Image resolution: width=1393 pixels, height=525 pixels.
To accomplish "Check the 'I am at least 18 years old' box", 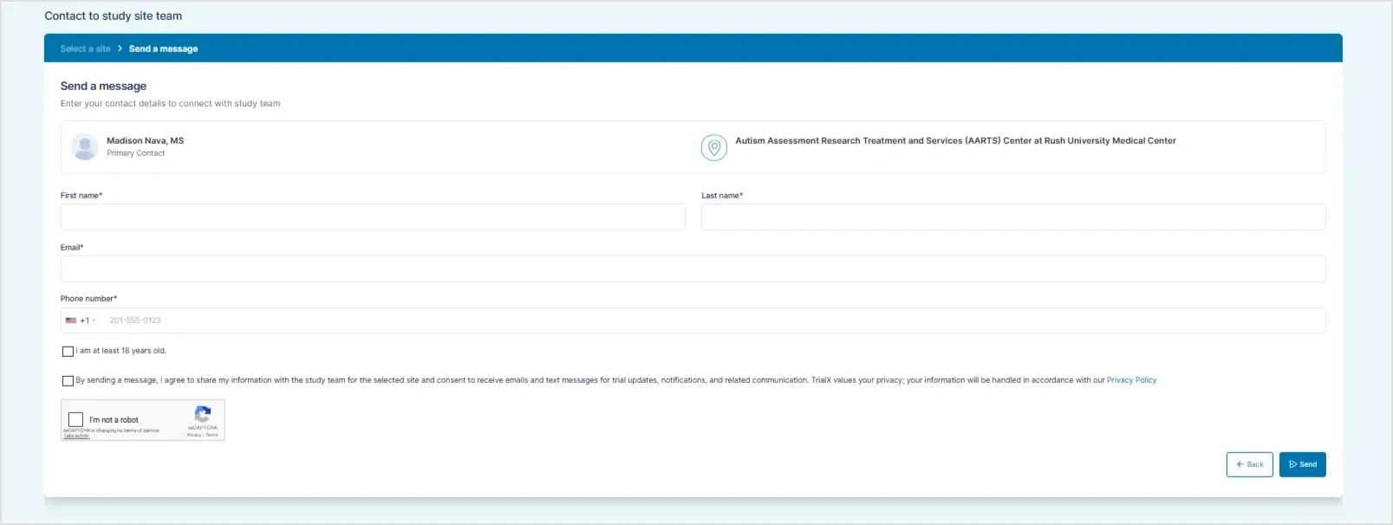I will [68, 352].
